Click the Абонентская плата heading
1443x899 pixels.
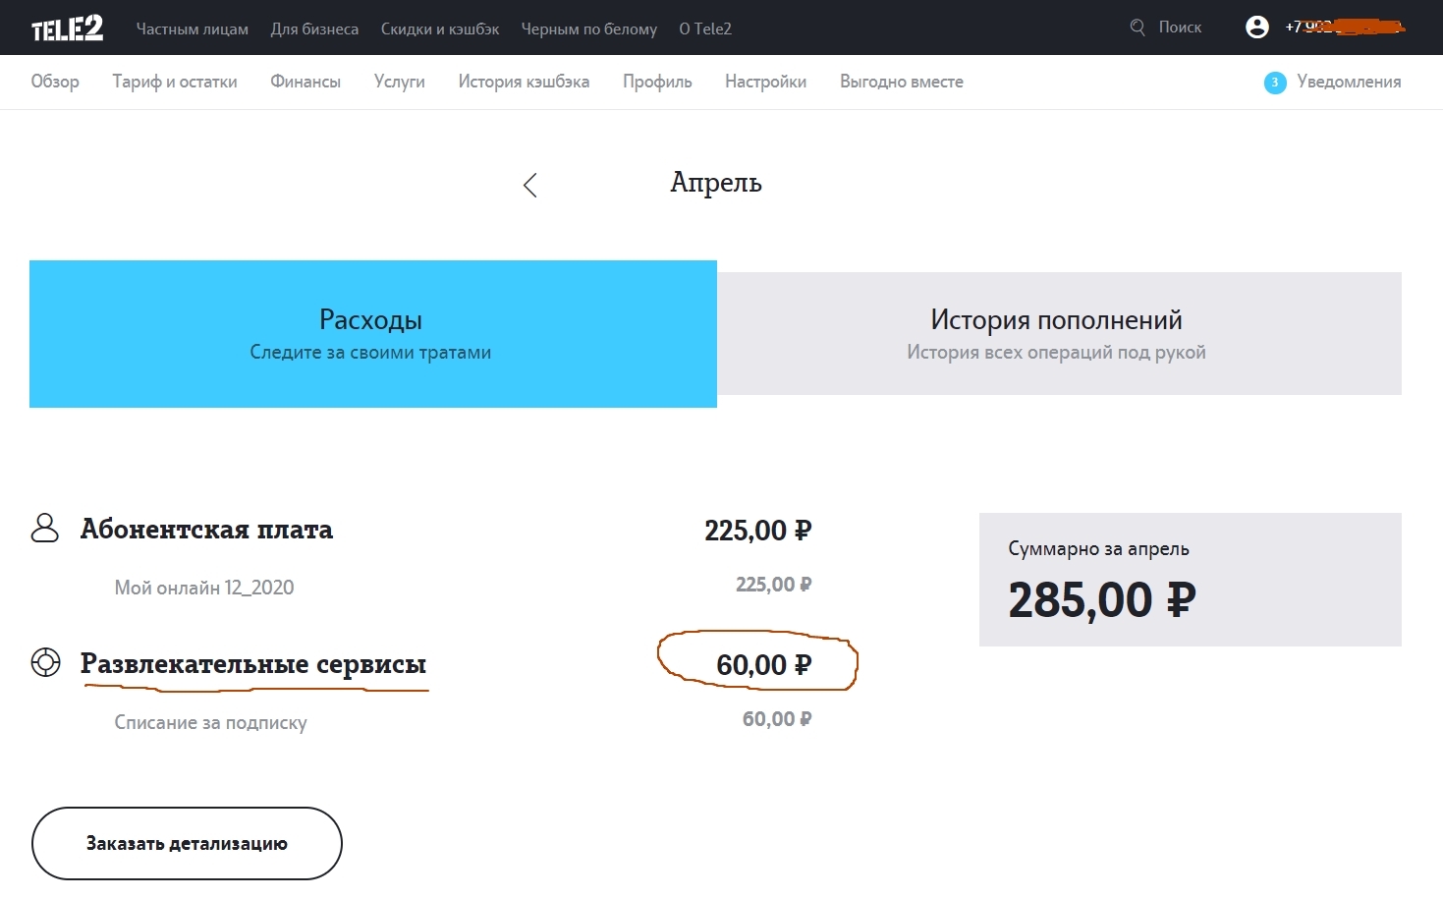[206, 530]
